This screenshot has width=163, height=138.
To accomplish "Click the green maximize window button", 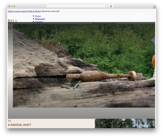I will pyautogui.click(x=14, y=7).
